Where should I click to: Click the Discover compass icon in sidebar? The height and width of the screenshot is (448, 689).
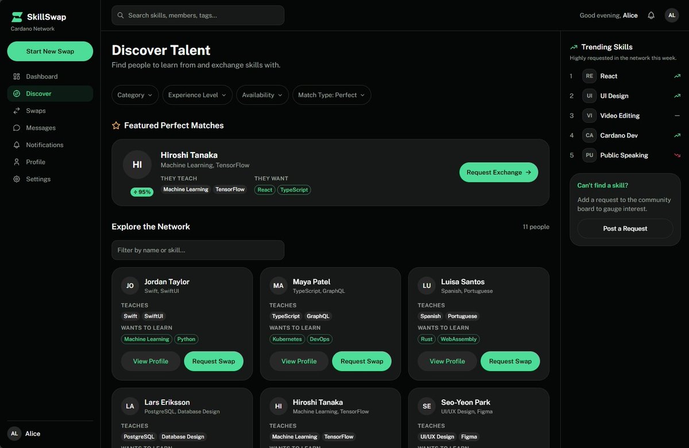tap(17, 94)
